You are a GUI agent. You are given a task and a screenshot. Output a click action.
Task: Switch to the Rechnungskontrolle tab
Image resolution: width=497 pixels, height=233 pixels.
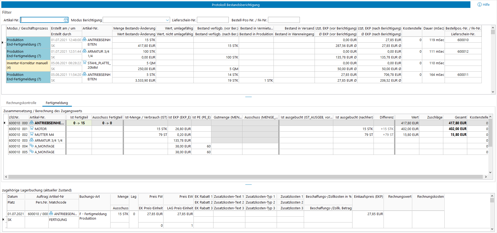click(x=21, y=103)
